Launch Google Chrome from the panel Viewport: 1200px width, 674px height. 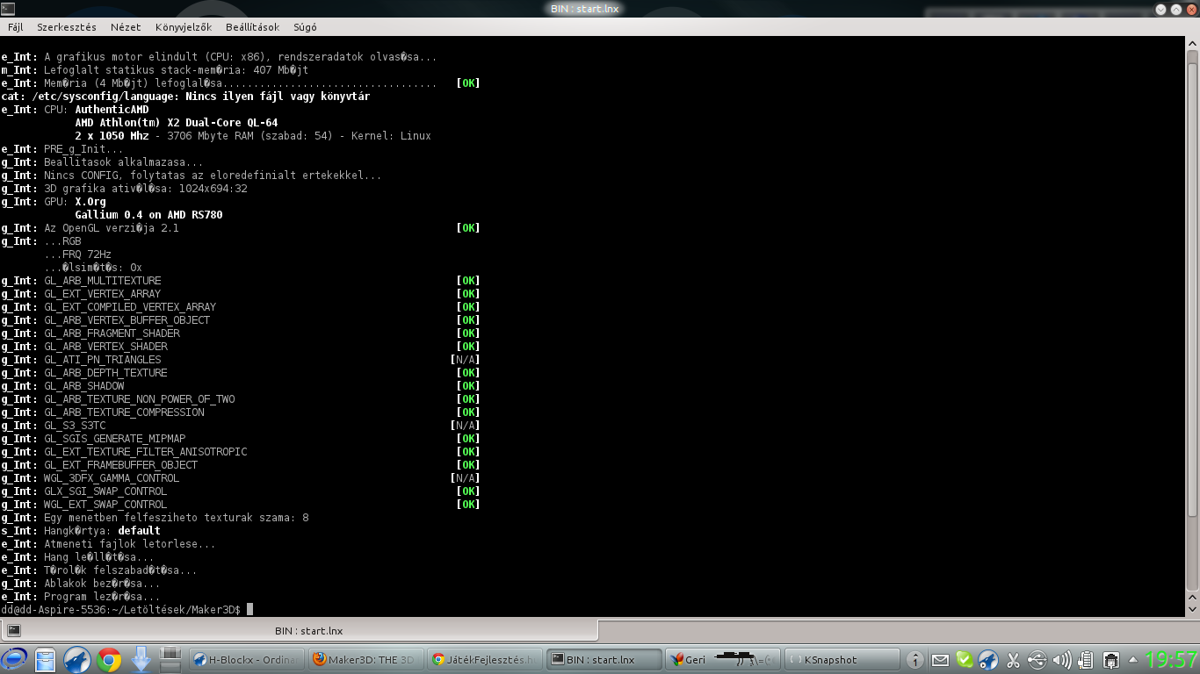109,659
